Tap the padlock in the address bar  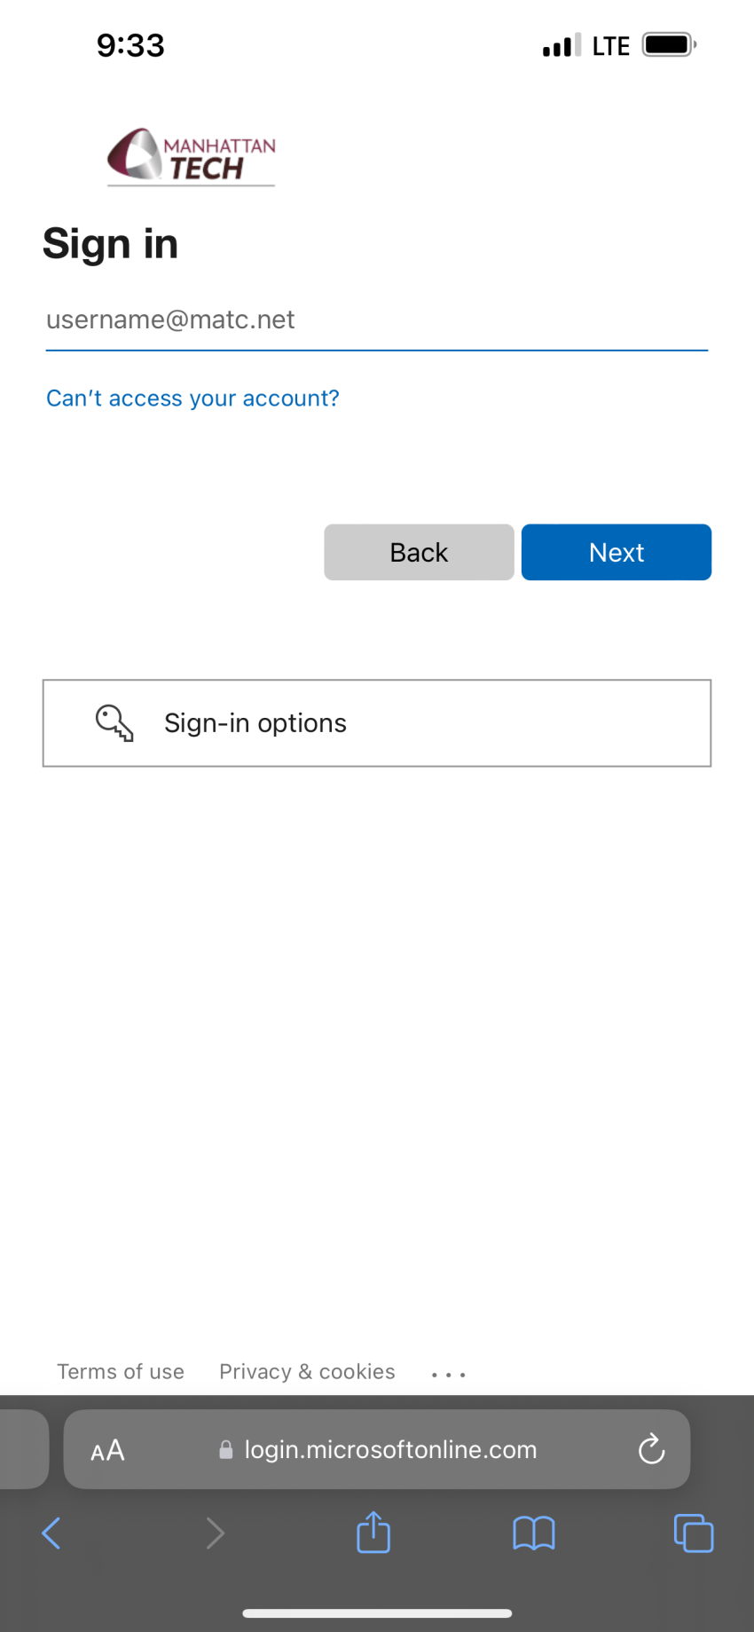click(x=226, y=1449)
